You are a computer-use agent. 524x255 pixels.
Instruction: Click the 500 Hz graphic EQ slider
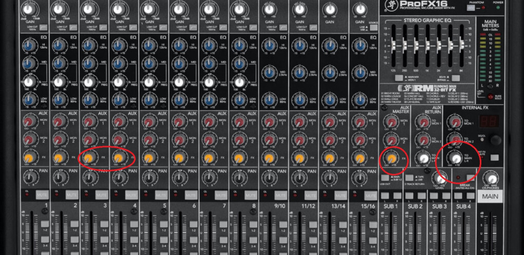click(417, 45)
